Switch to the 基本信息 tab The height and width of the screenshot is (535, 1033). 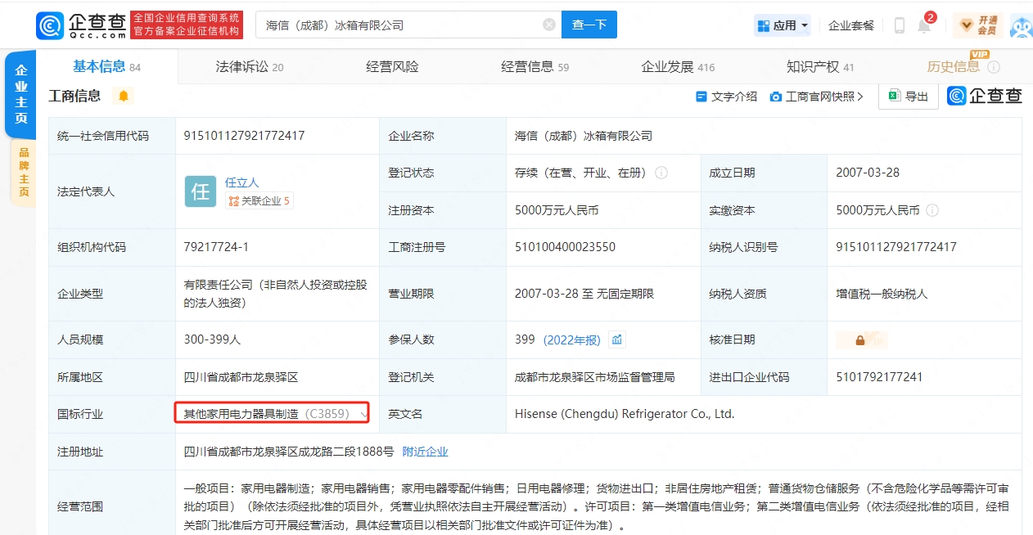click(x=106, y=67)
